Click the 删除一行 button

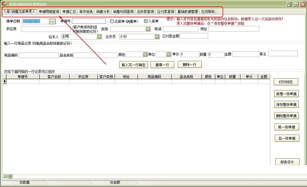point(190,64)
